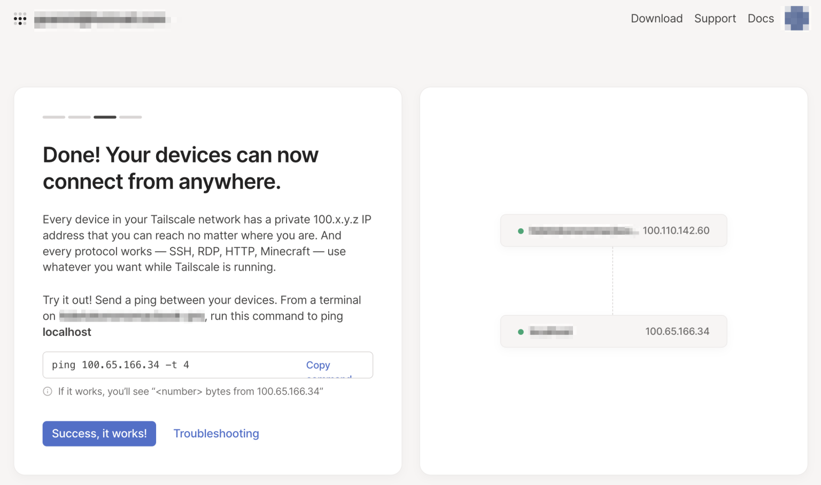
Task: Click the Copy command link
Action: pos(318,365)
